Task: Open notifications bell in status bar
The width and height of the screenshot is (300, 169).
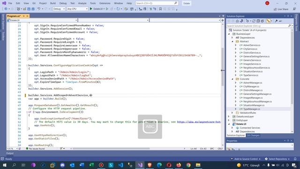Action: coord(295,159)
